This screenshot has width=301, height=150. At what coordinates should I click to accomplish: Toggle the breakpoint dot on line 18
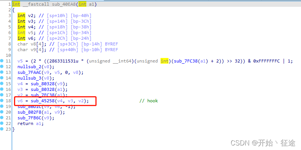click(x=2, y=100)
